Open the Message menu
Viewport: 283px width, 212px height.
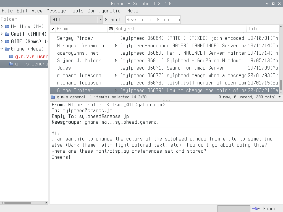point(56,11)
